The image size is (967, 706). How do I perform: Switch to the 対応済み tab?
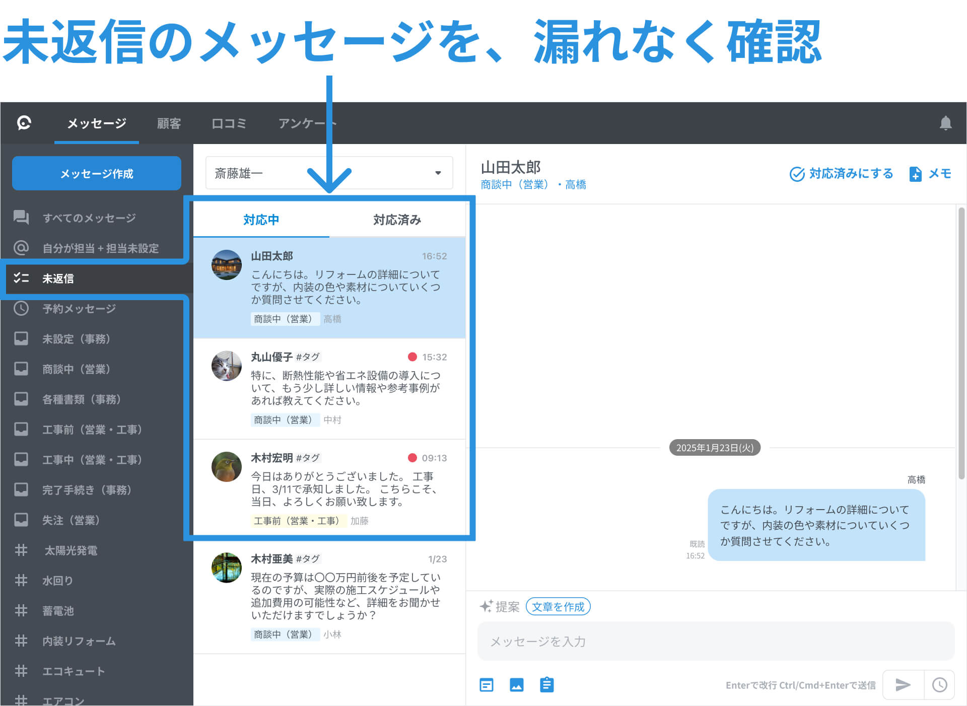pyautogui.click(x=397, y=220)
